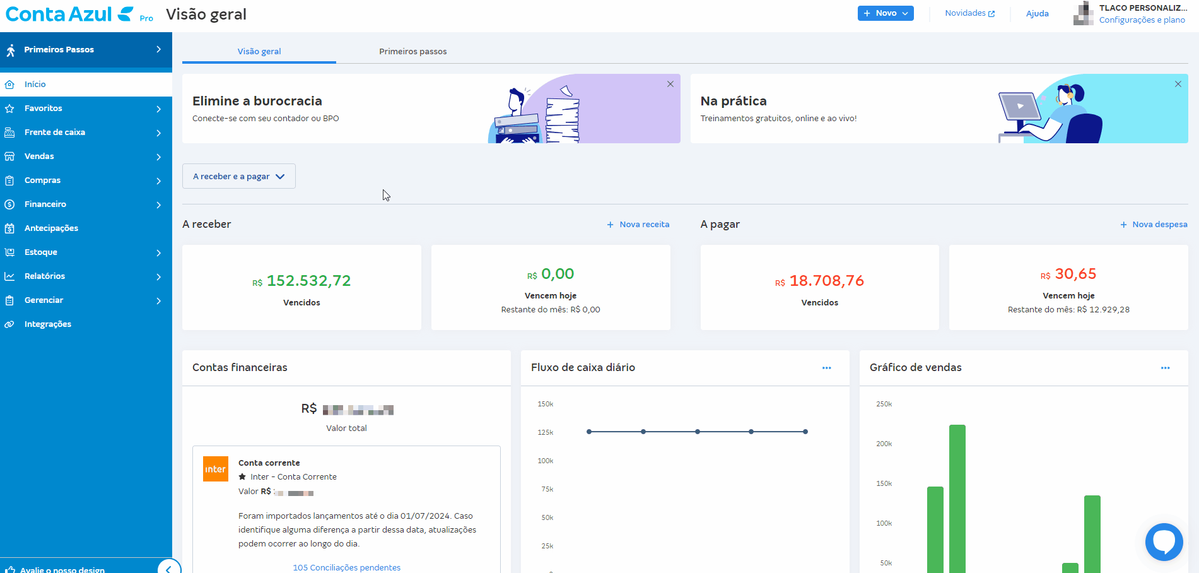Open the Ajuda help link
The width and height of the screenshot is (1199, 573).
(x=1037, y=13)
